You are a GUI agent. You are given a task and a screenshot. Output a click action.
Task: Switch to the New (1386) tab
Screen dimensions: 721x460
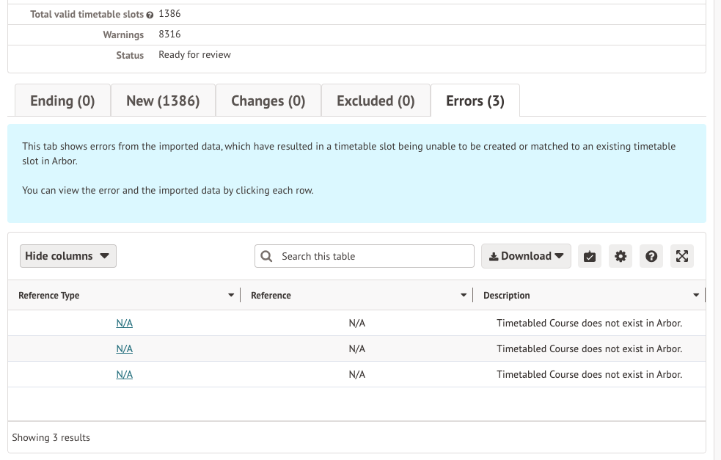(163, 101)
